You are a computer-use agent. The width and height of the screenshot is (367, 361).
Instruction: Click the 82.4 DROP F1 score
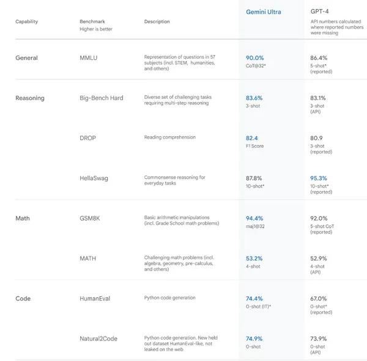coord(251,138)
